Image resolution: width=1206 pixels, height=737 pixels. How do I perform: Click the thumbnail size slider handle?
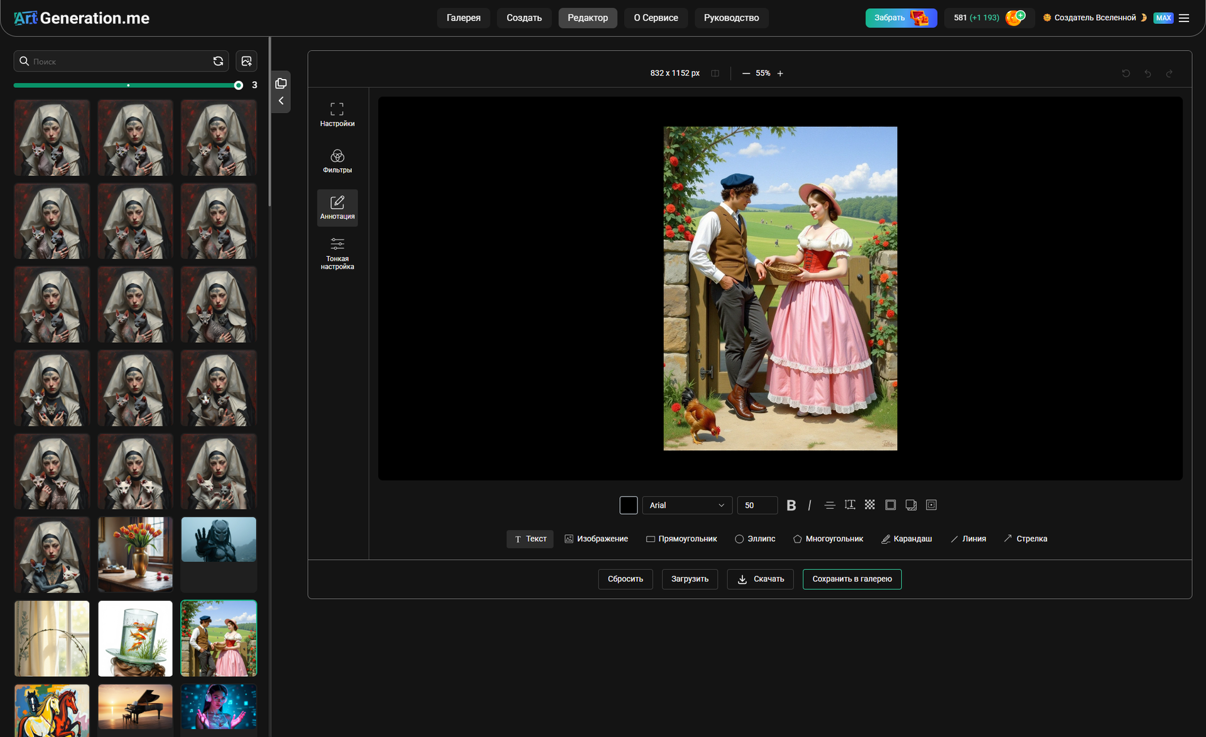click(239, 85)
